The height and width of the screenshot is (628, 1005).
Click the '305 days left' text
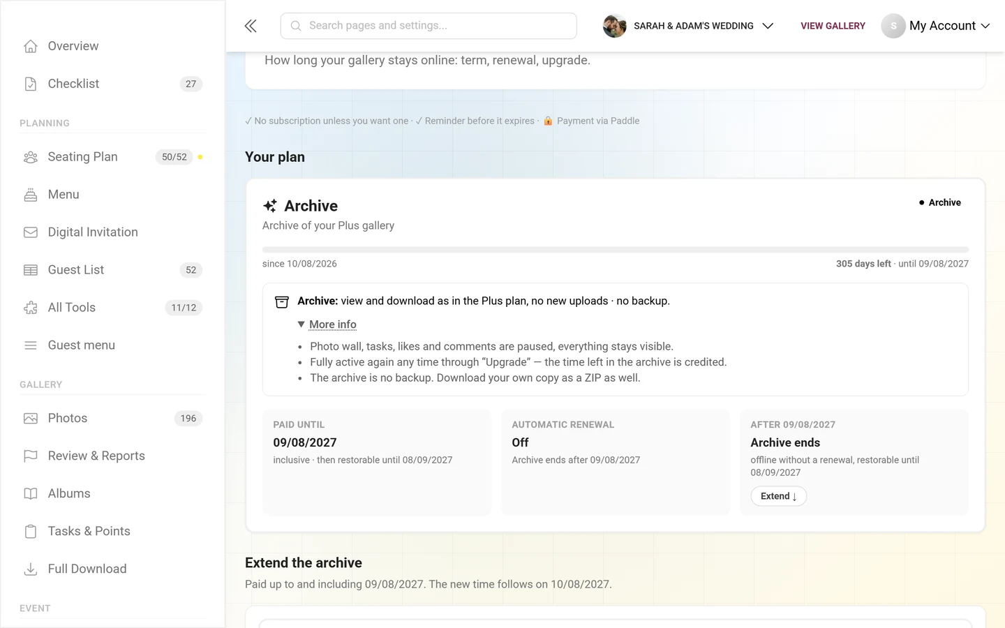(x=863, y=264)
